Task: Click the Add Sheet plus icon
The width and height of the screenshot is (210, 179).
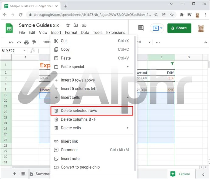Action: tap(15, 174)
